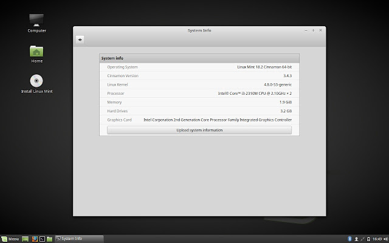Select the Graphics Card controller description
Image resolution: width=389 pixels, height=243 pixels.
(218, 120)
